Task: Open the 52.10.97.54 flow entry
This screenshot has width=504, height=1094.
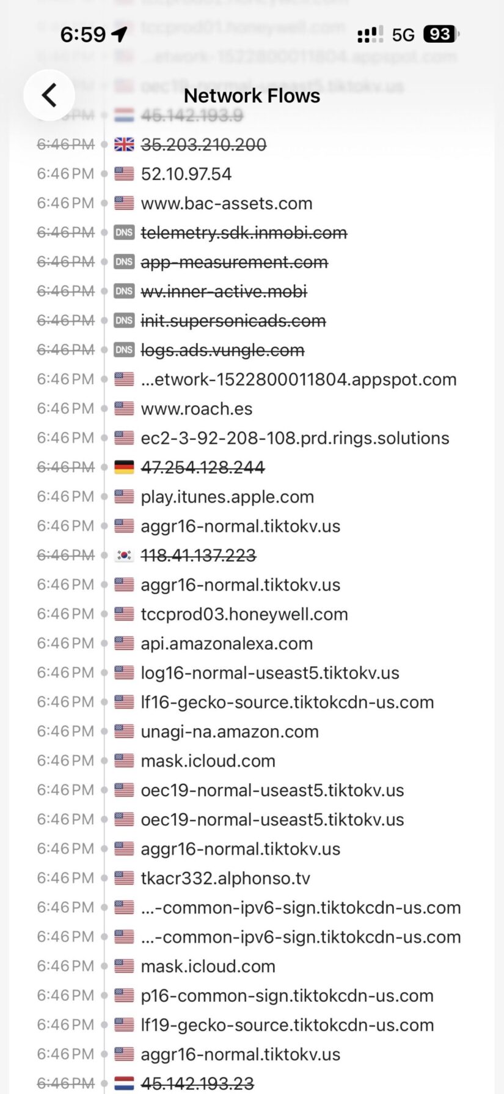Action: (x=186, y=174)
